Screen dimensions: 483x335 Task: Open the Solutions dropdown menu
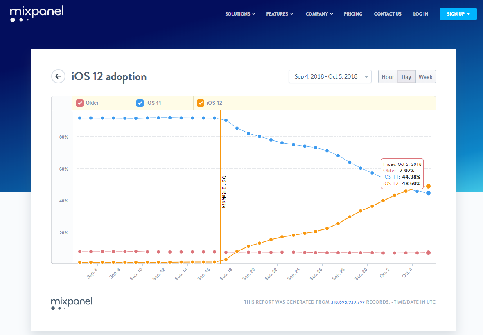coord(240,14)
